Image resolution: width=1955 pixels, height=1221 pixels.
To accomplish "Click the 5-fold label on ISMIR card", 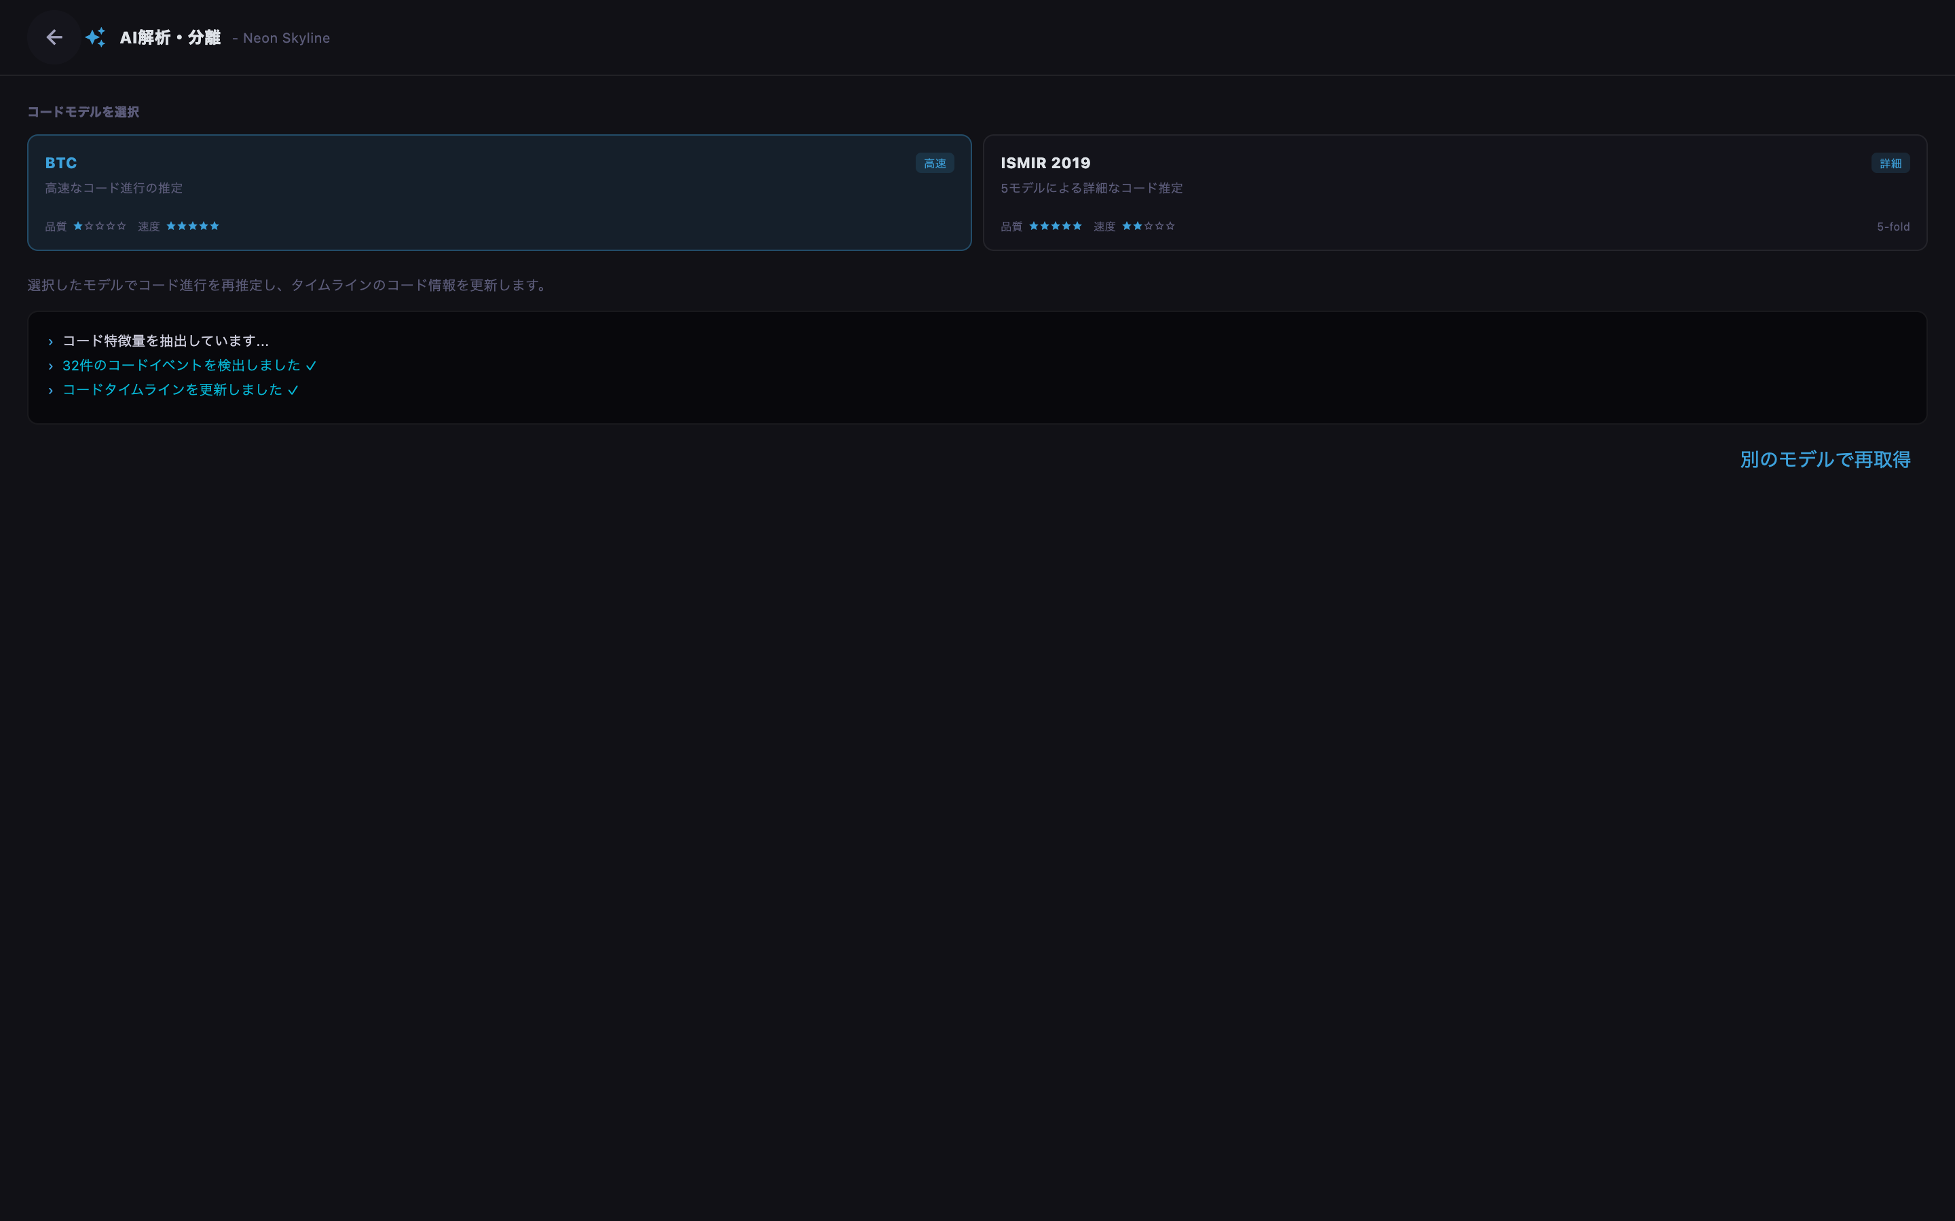I will (x=1893, y=227).
